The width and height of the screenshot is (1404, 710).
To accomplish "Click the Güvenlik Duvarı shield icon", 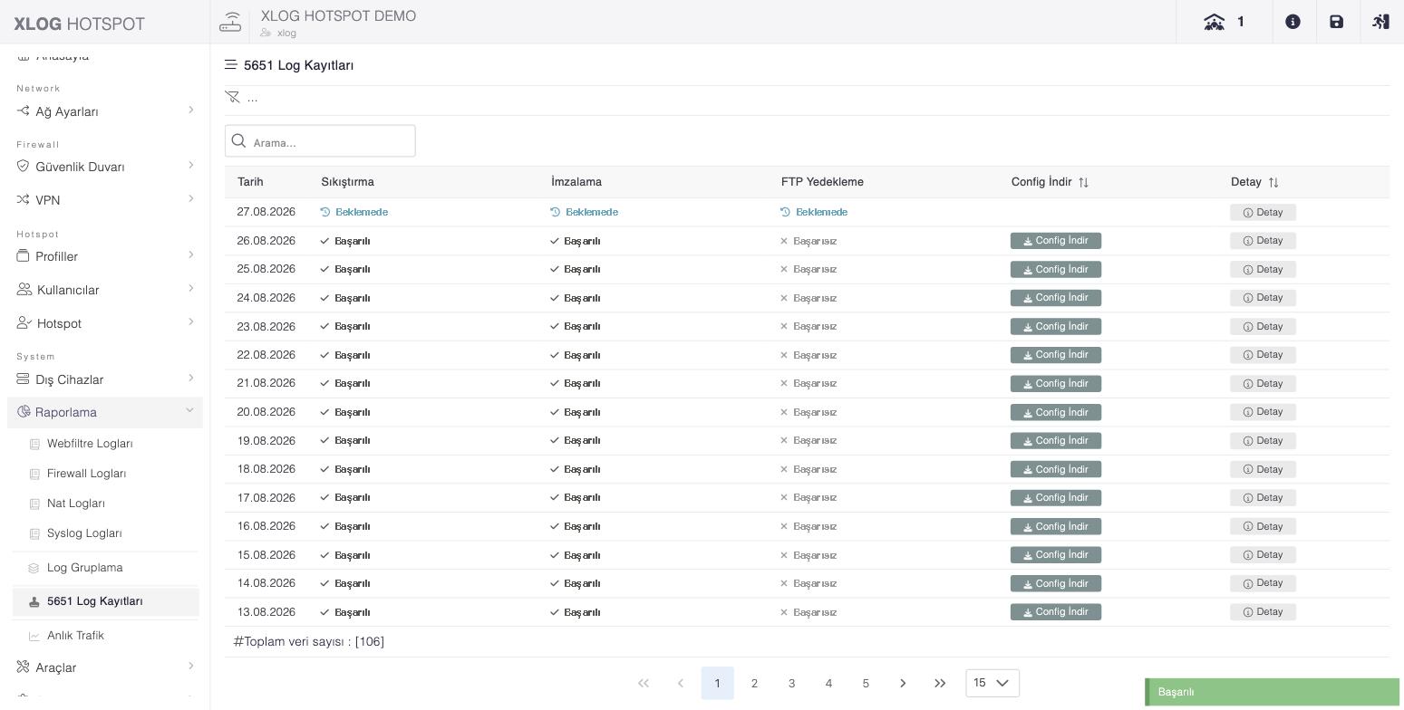I will tap(24, 167).
